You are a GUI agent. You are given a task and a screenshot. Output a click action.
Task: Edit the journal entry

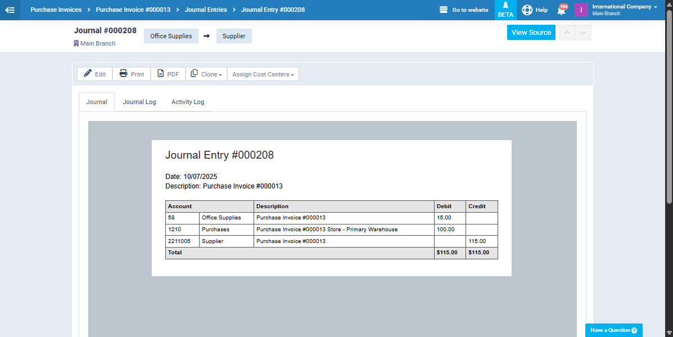[94, 74]
